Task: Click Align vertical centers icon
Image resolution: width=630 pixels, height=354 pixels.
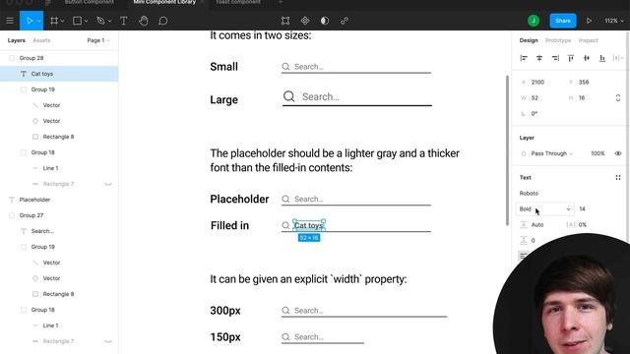Action: click(587, 58)
